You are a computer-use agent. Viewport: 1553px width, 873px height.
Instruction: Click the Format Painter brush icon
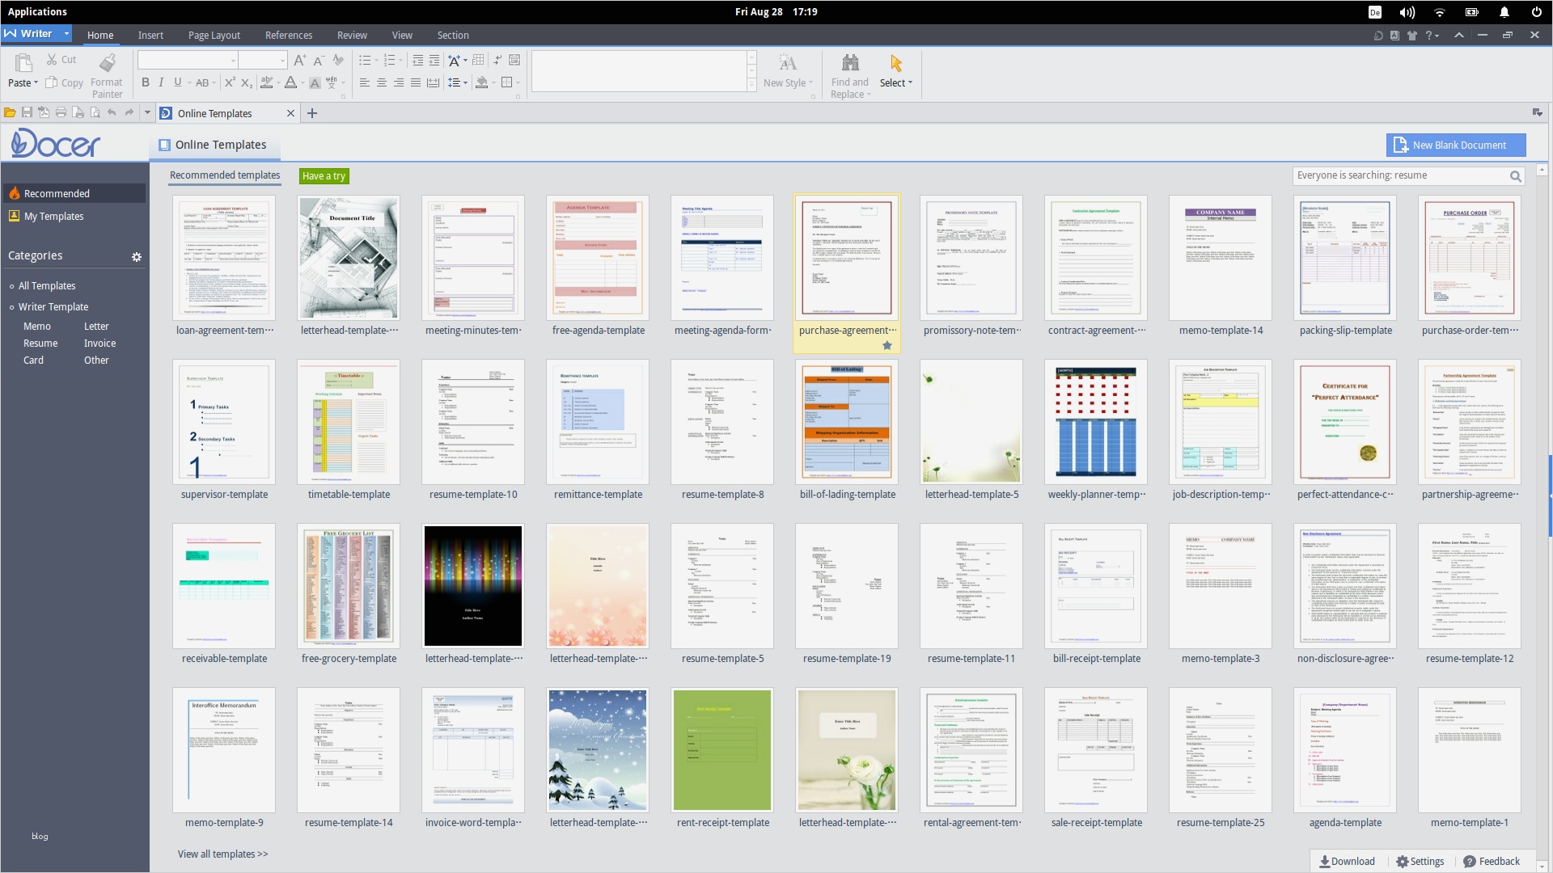pos(107,63)
